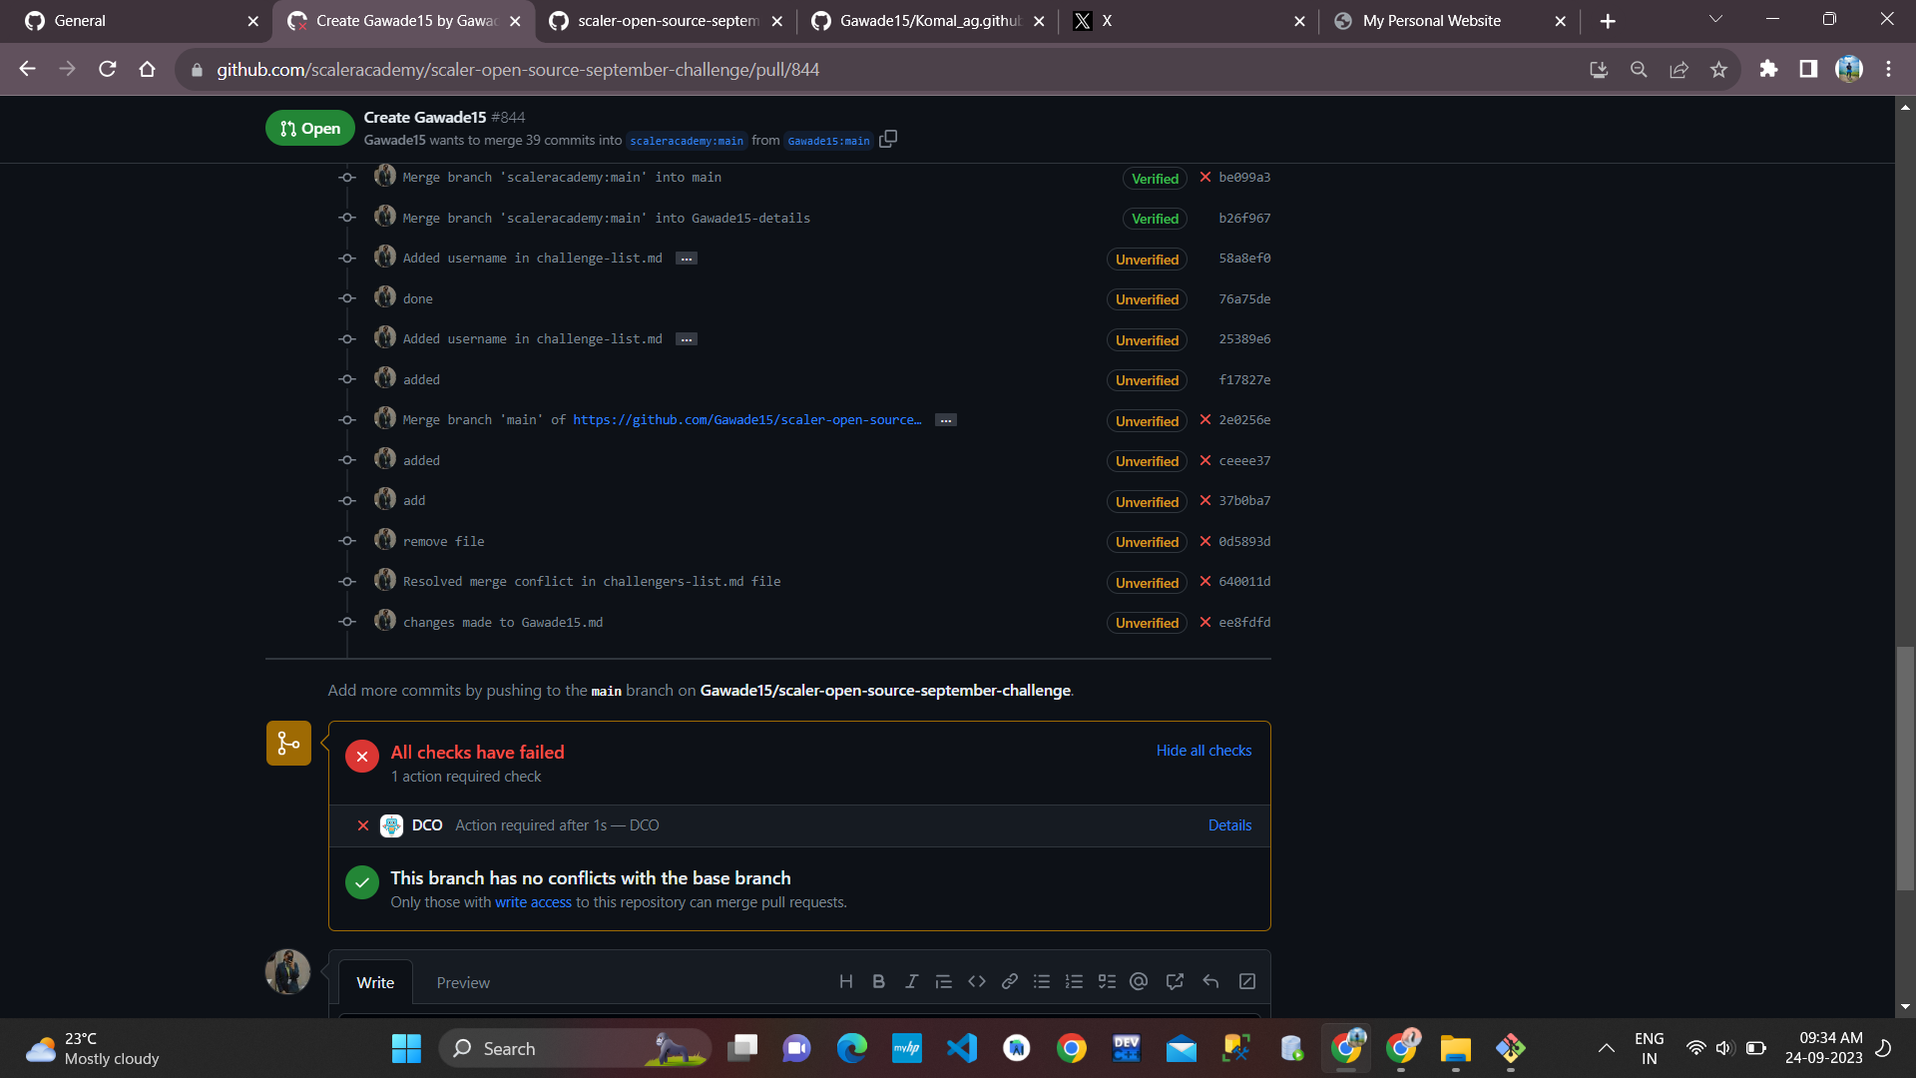This screenshot has width=1916, height=1078.
Task: Add a numbered list to the comment
Action: [1075, 981]
